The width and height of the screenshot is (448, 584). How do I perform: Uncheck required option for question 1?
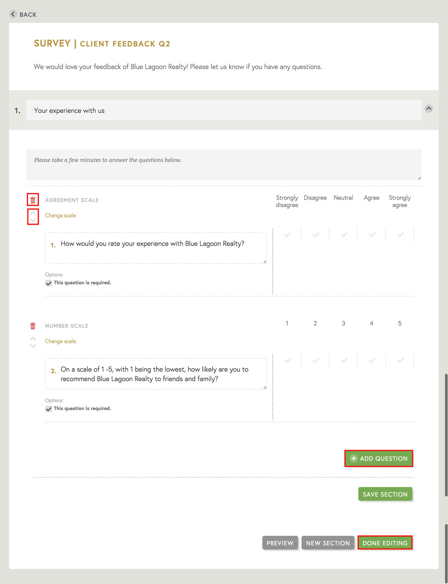(x=48, y=283)
